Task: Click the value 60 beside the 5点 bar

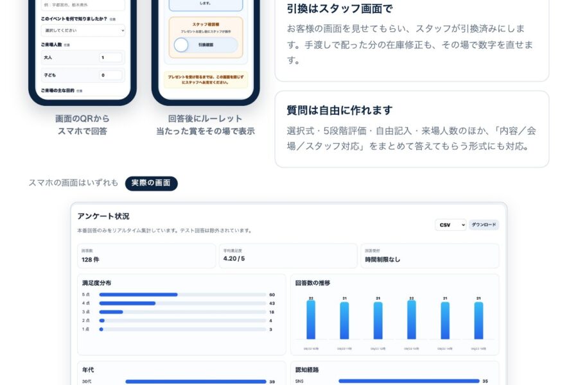Action: [272, 295]
